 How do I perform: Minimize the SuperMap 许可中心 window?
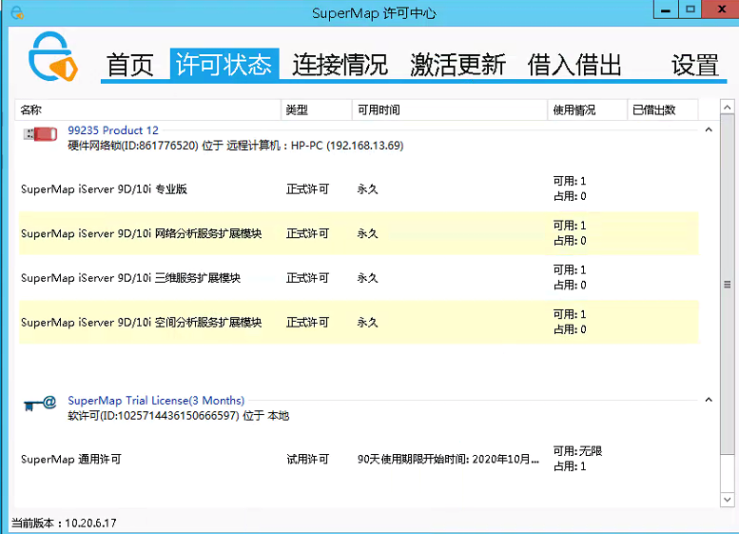[666, 10]
